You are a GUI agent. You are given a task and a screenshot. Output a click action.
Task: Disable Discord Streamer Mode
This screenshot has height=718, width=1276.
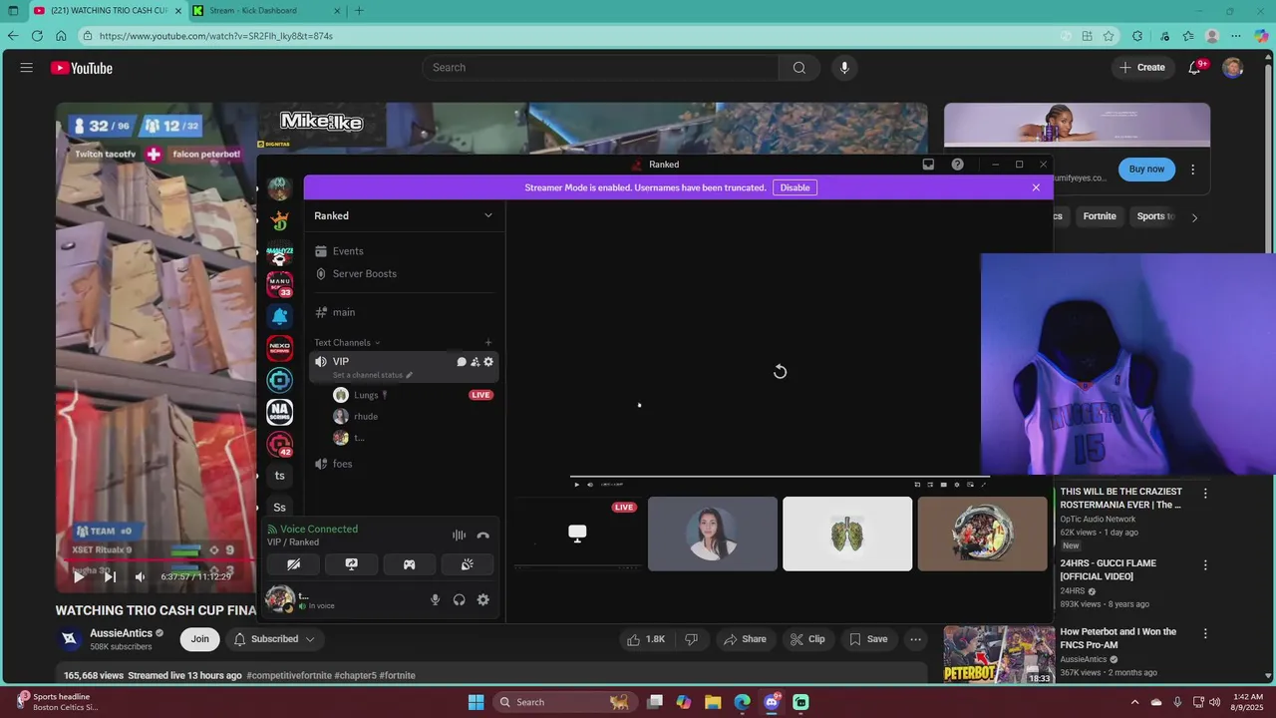click(795, 187)
